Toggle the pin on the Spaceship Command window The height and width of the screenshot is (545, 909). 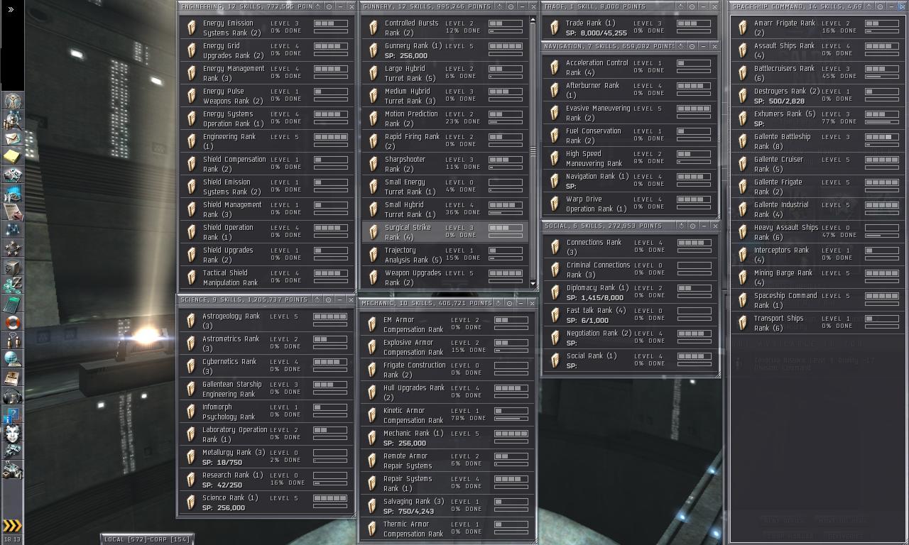pyautogui.click(x=869, y=6)
